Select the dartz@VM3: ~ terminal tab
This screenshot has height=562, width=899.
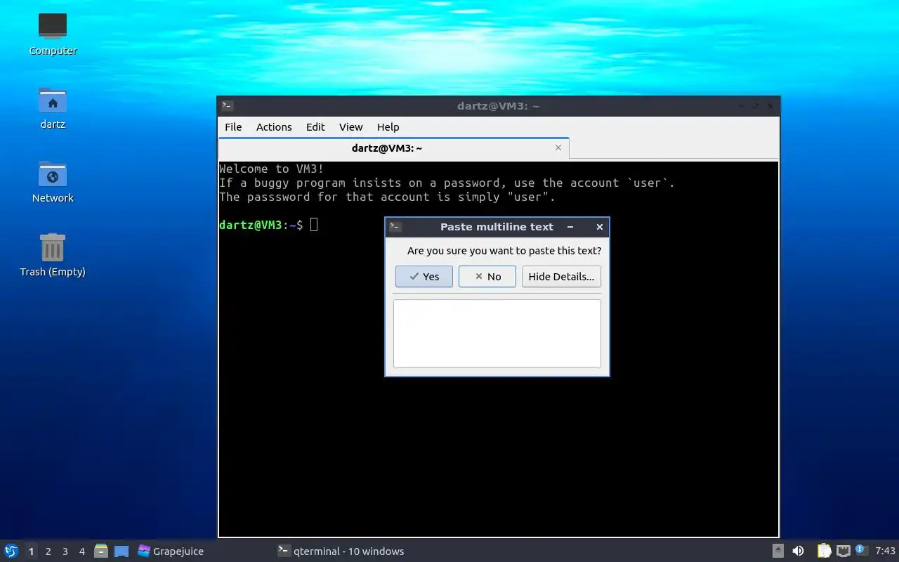pyautogui.click(x=393, y=148)
